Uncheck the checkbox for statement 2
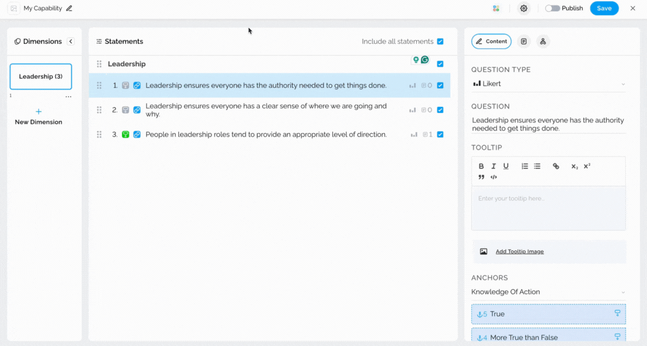Viewport: 647px width, 346px height. point(440,110)
